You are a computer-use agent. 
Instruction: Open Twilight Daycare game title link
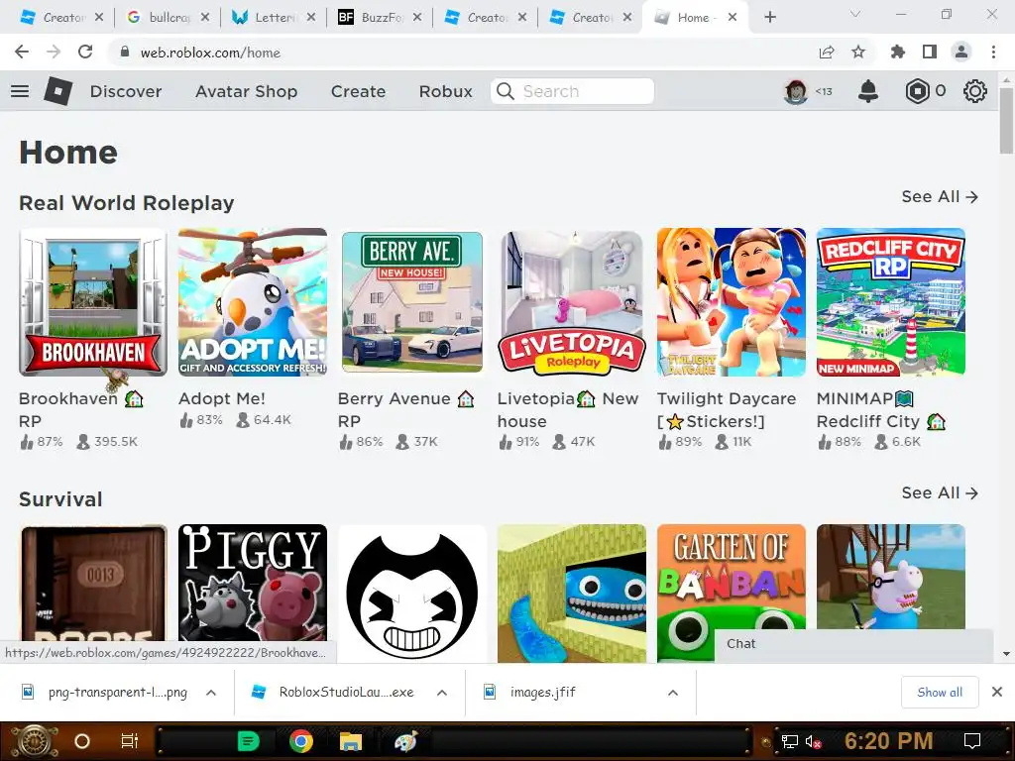pyautogui.click(x=727, y=409)
